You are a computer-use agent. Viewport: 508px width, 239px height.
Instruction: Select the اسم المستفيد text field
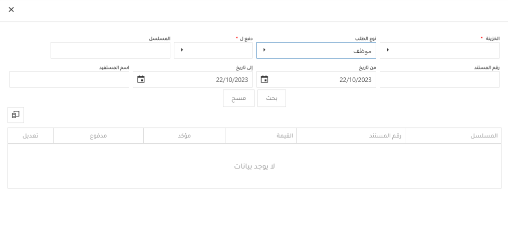[x=69, y=79]
